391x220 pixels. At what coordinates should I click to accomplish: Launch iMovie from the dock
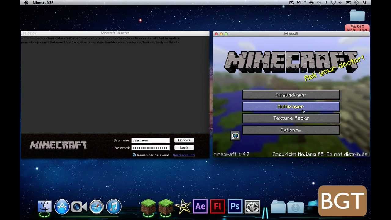pos(183,207)
